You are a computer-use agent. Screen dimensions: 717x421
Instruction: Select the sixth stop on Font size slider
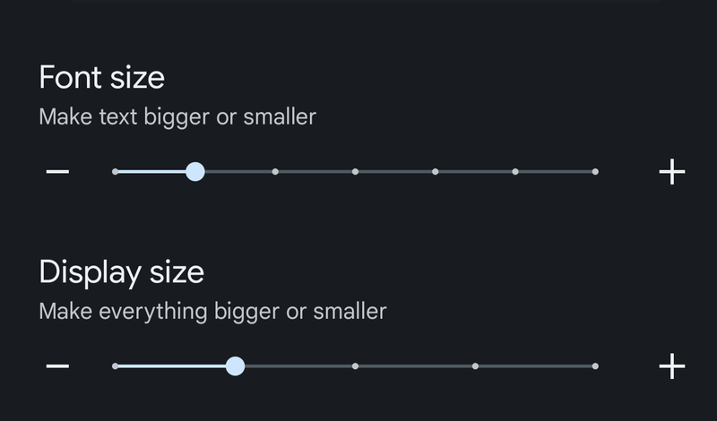[x=515, y=171]
